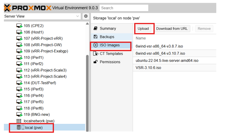The width and height of the screenshot is (229, 138).
Task: Click the ISO Images disc icon
Action: 96,45
